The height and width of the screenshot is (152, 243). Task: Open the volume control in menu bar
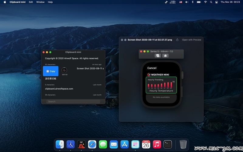point(187,2)
